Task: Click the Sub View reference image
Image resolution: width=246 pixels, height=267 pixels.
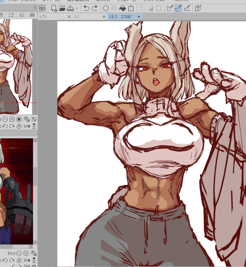Action: coord(16,191)
